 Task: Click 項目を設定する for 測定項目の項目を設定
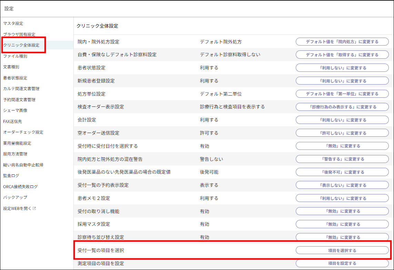(x=342, y=263)
